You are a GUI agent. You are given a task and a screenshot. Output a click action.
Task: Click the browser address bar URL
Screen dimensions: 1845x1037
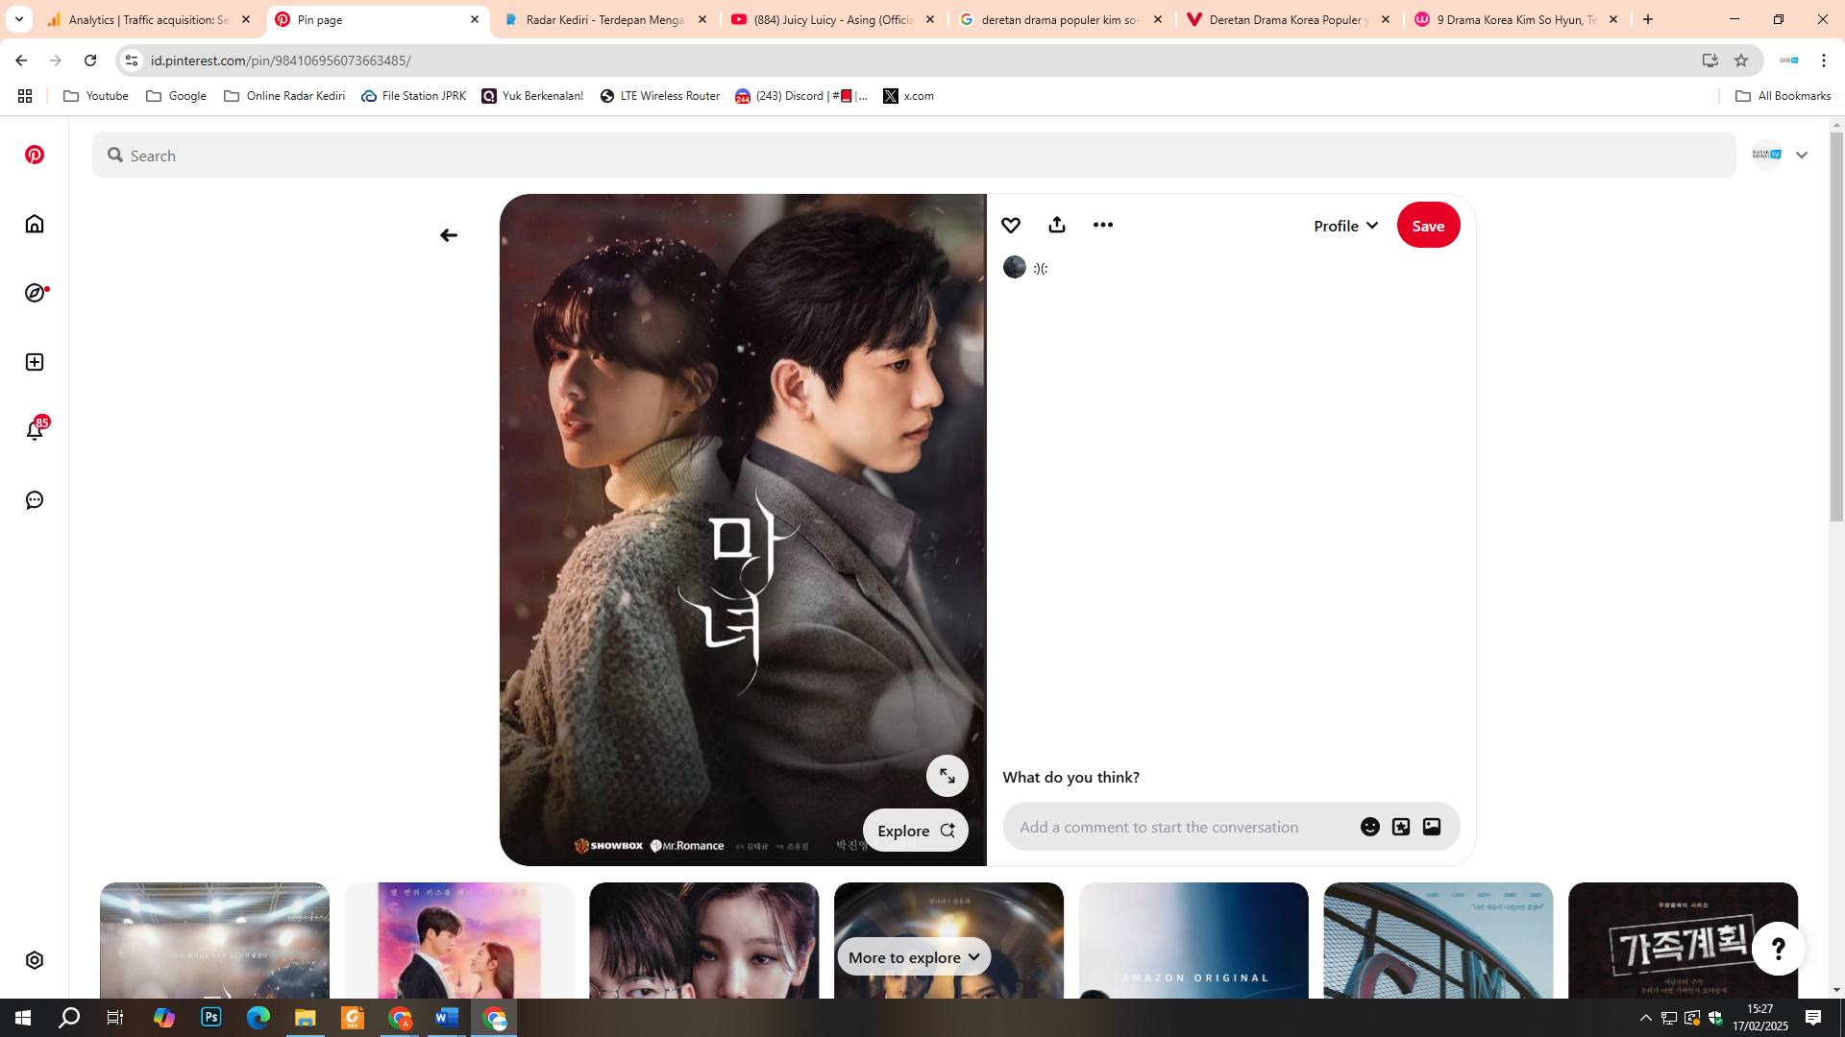(x=281, y=60)
